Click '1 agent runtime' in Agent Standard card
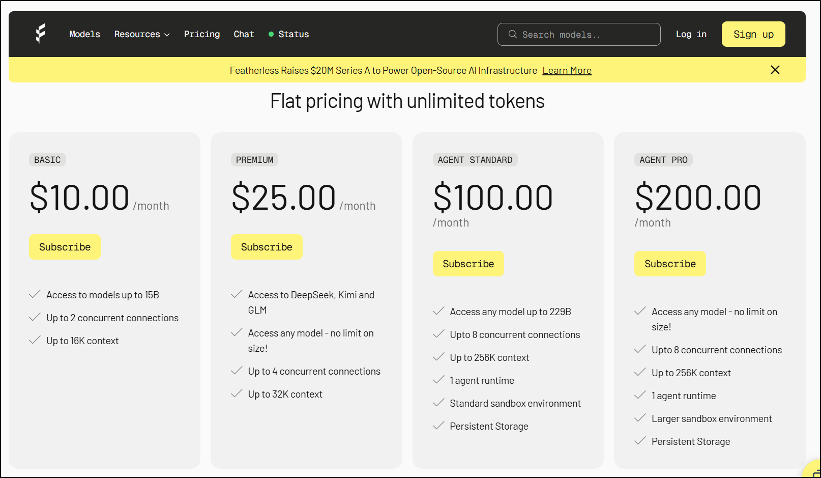 tap(482, 380)
